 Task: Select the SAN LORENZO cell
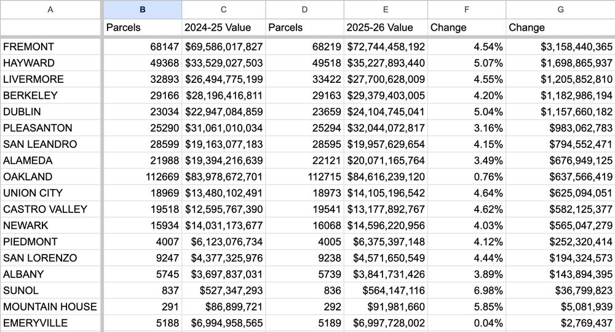(x=50, y=258)
